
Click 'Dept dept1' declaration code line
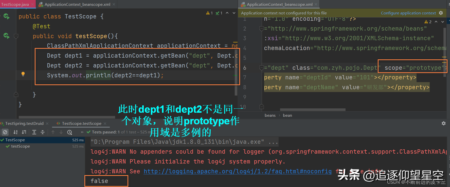(142, 56)
